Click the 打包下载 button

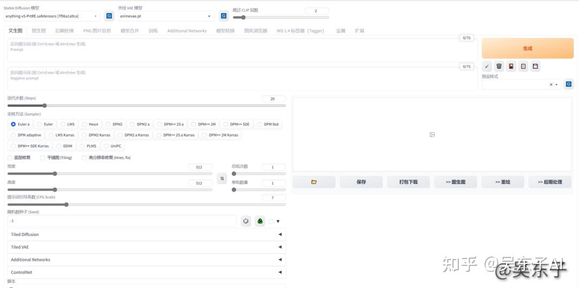point(409,182)
